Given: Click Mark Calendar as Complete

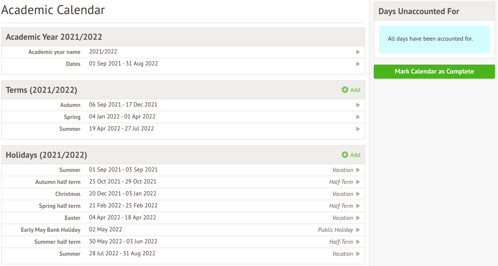Looking at the screenshot, I should click(x=434, y=71).
